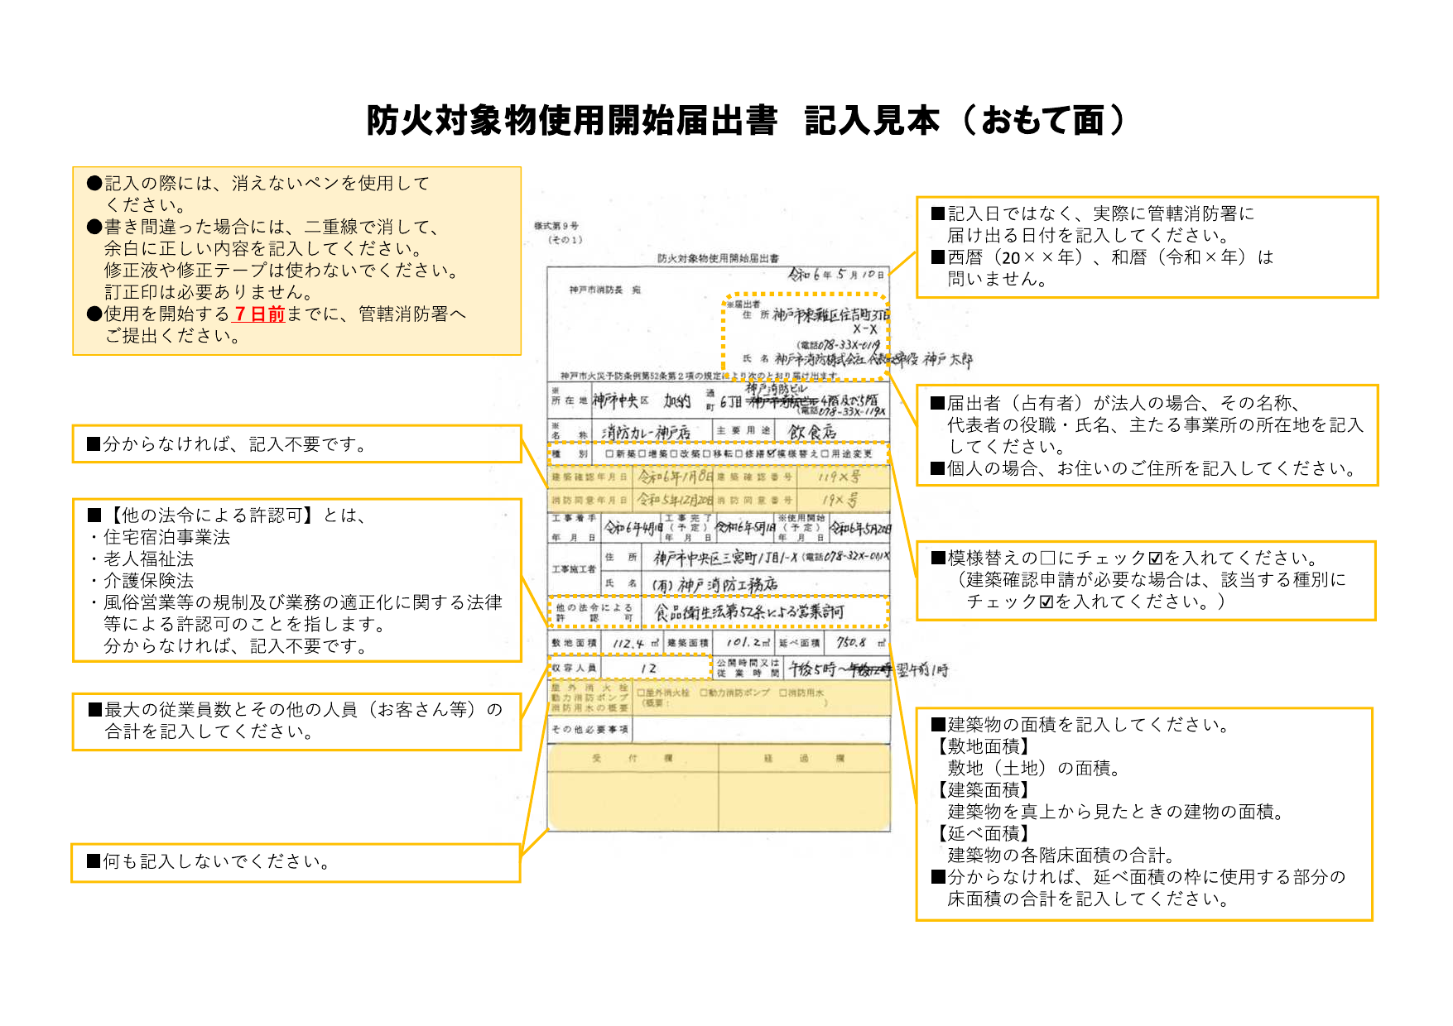Screen dimensions: 1453x1026
Task: Click the empty その他必要事項 field
Action: coord(760,729)
